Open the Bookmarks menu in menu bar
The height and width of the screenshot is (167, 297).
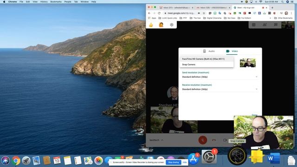[56, 2]
